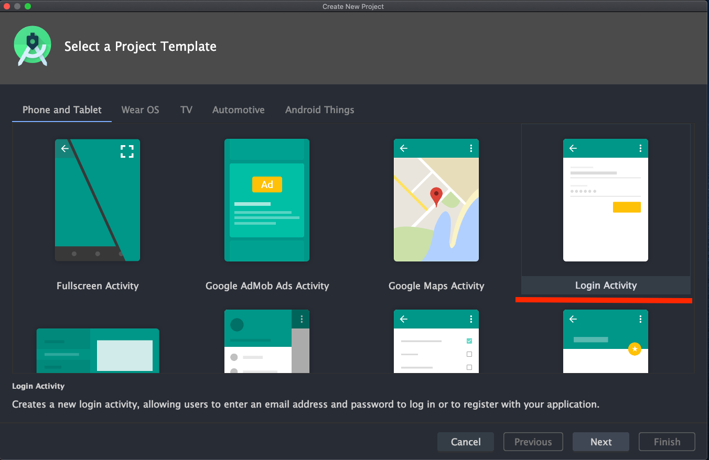This screenshot has height=460, width=709.
Task: Select the navigation drawer template thumbnail
Action: point(267,341)
